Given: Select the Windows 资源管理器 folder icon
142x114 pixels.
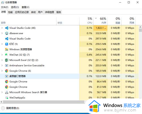Looking at the screenshot, I should (x=7, y=49).
